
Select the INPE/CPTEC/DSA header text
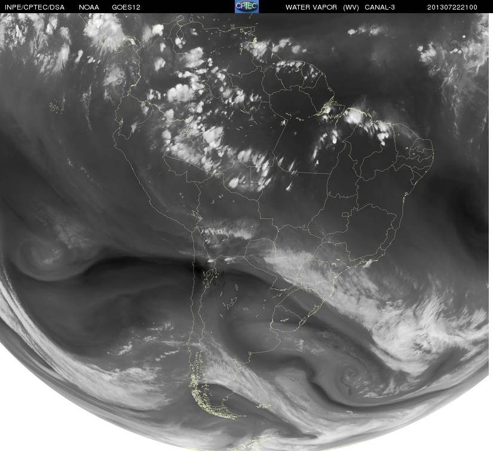pyautogui.click(x=34, y=7)
